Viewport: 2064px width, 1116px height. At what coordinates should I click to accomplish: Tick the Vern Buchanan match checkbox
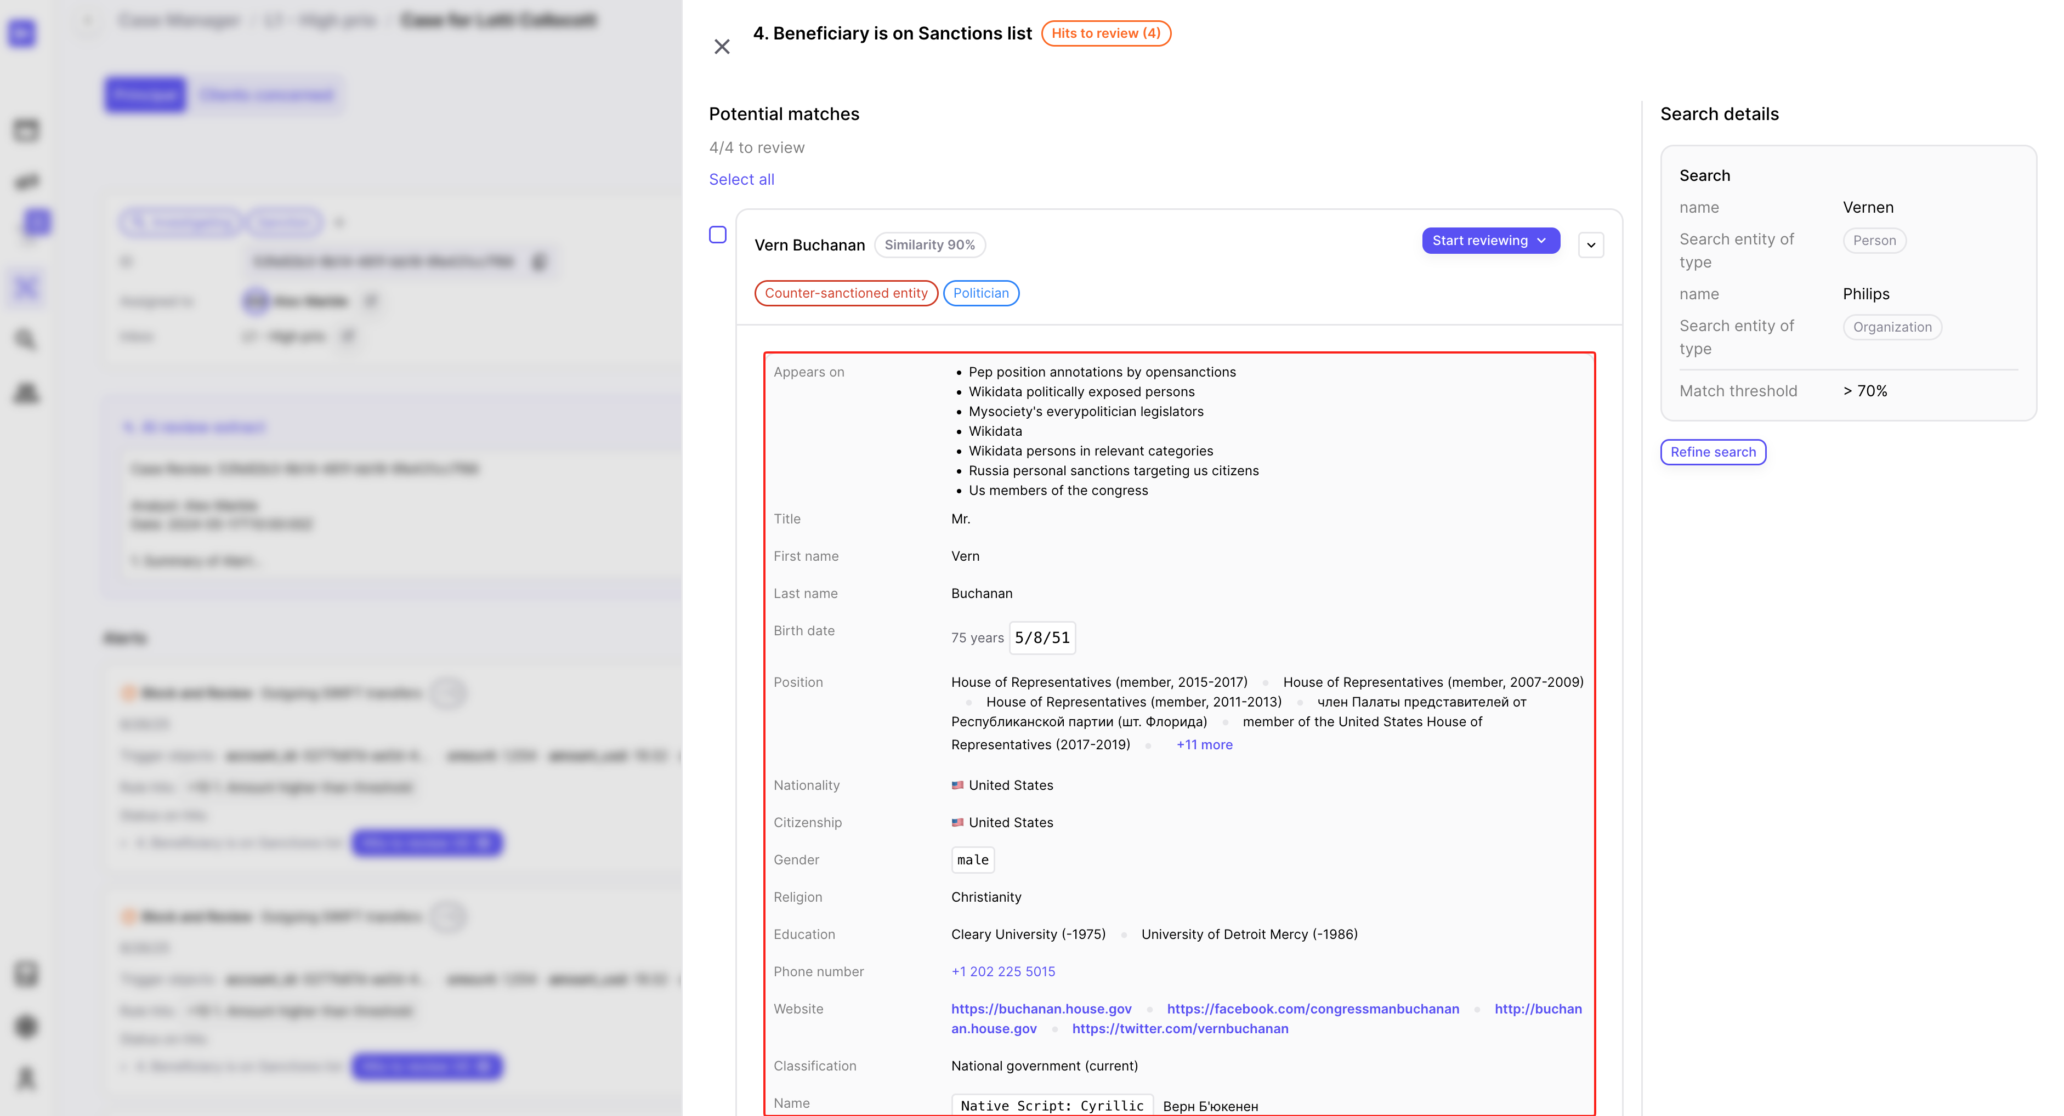[x=718, y=235]
